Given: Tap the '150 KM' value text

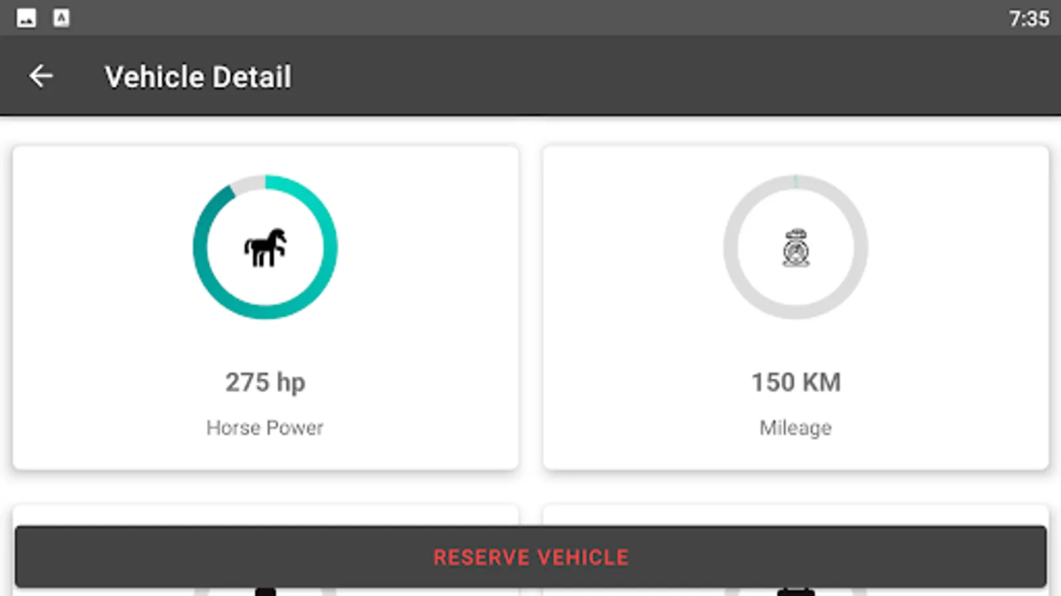Looking at the screenshot, I should (x=796, y=382).
